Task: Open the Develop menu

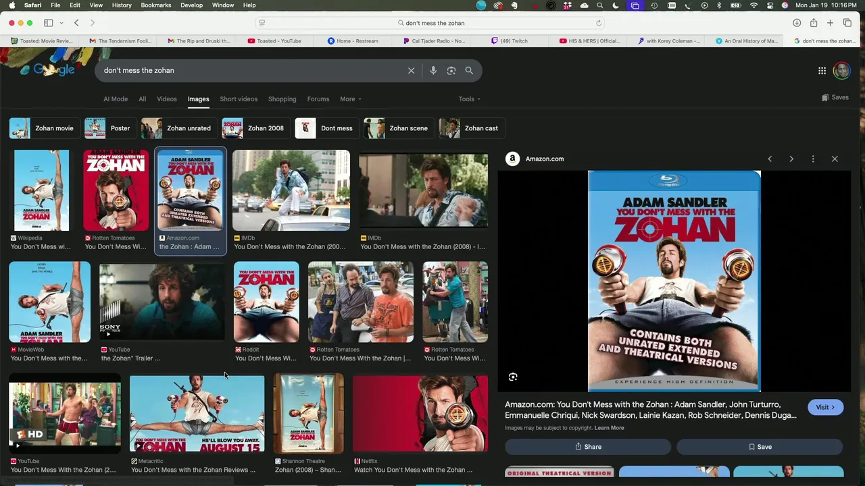Action: tap(191, 5)
